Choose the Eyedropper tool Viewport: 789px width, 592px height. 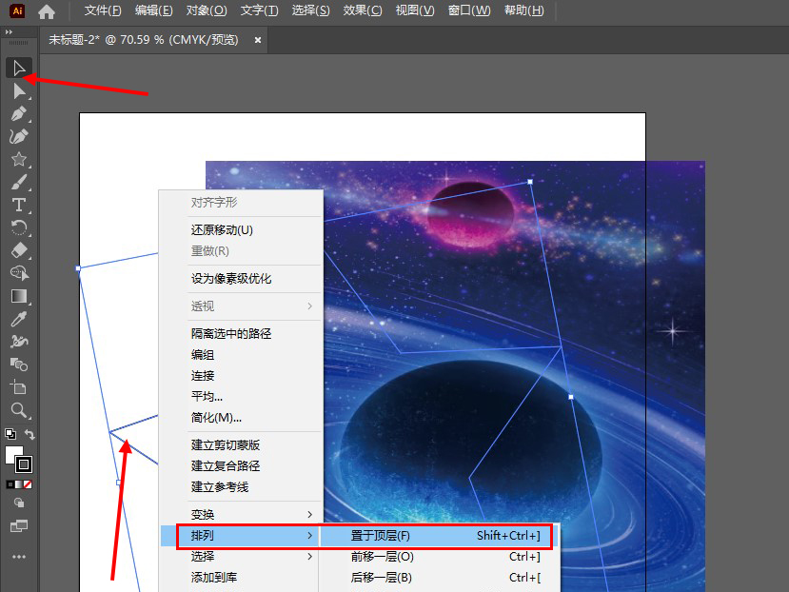(x=18, y=319)
